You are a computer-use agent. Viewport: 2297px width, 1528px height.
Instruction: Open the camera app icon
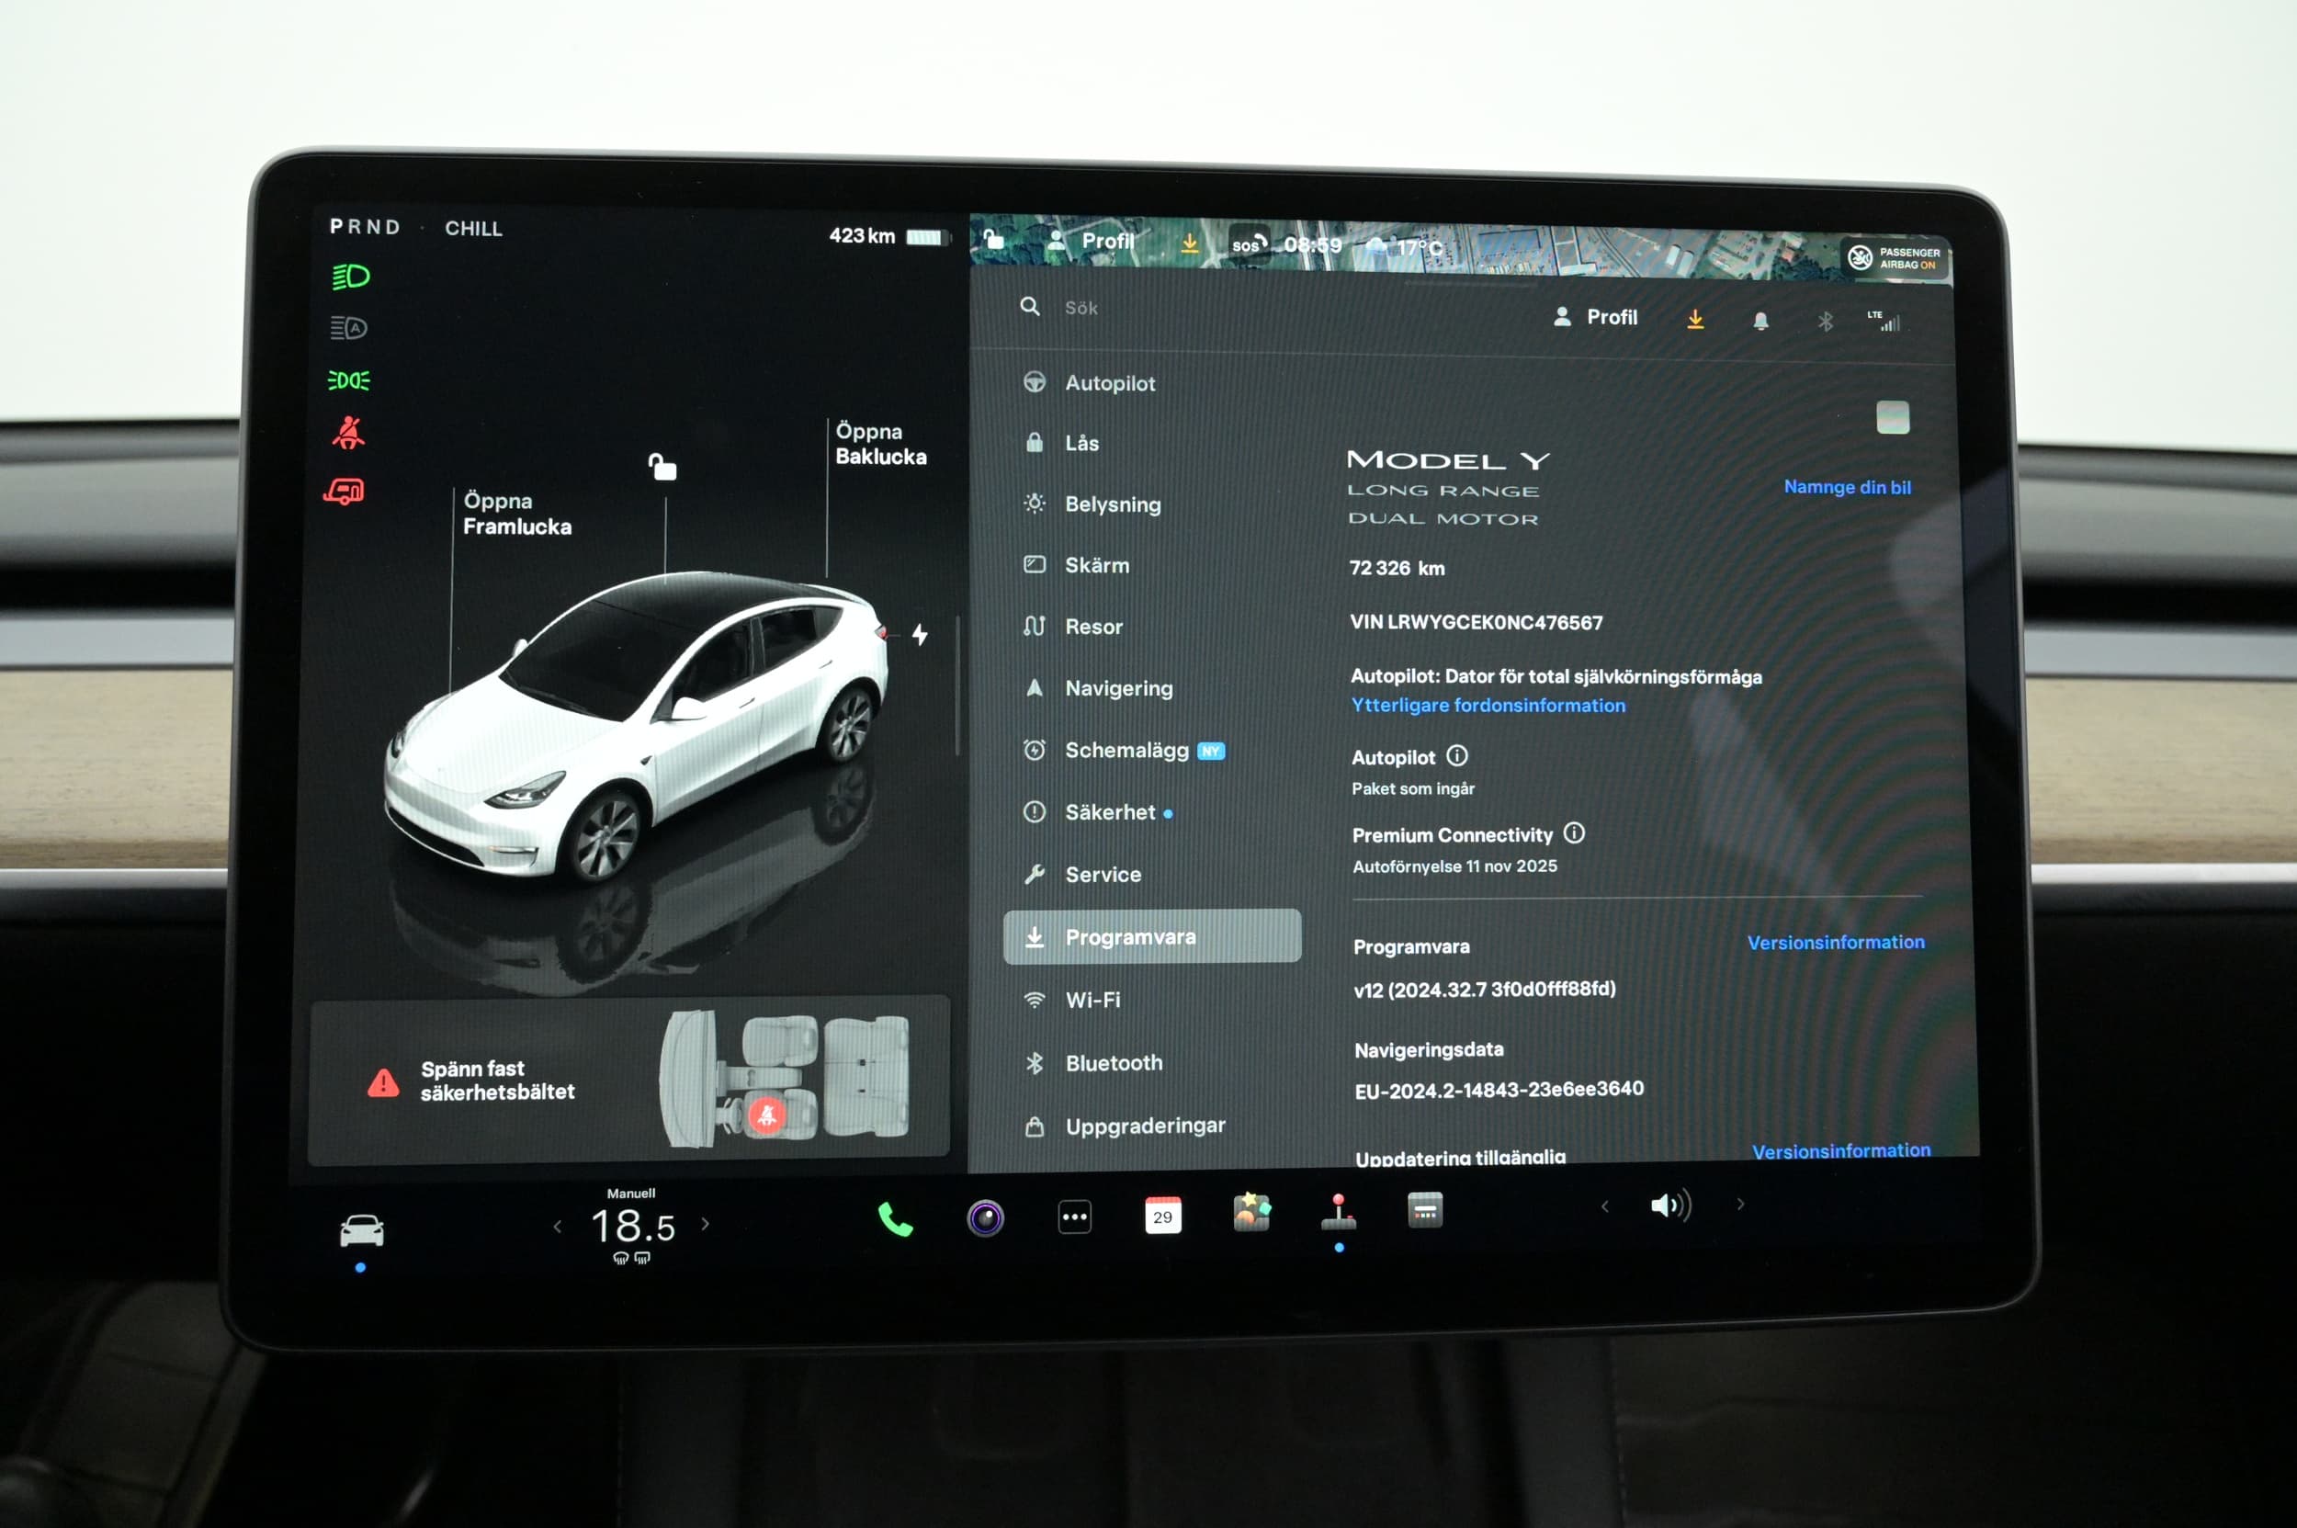click(985, 1218)
